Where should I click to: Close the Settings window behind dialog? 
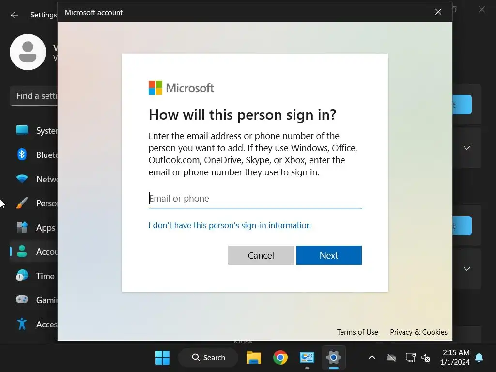(482, 10)
